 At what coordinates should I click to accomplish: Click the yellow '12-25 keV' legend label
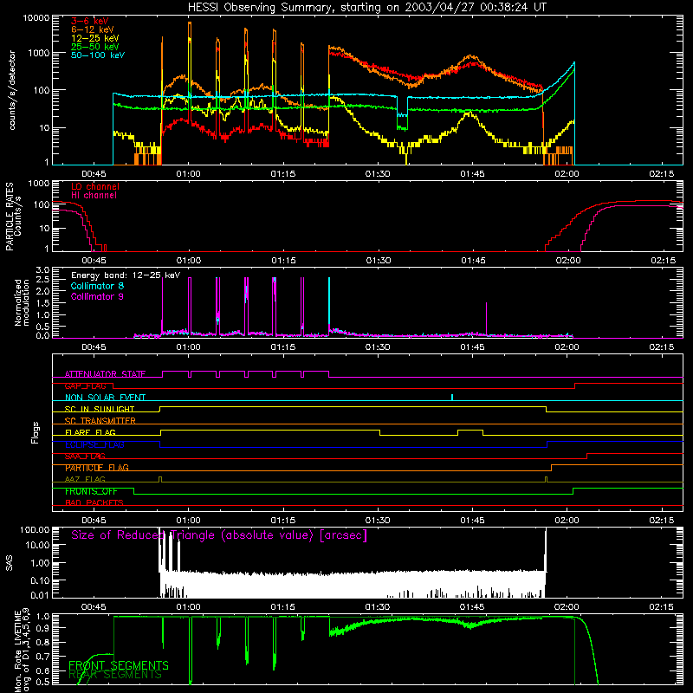point(95,38)
